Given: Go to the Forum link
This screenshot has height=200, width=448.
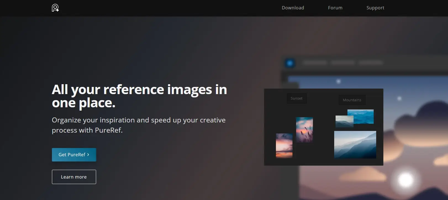Looking at the screenshot, I should pos(335,8).
